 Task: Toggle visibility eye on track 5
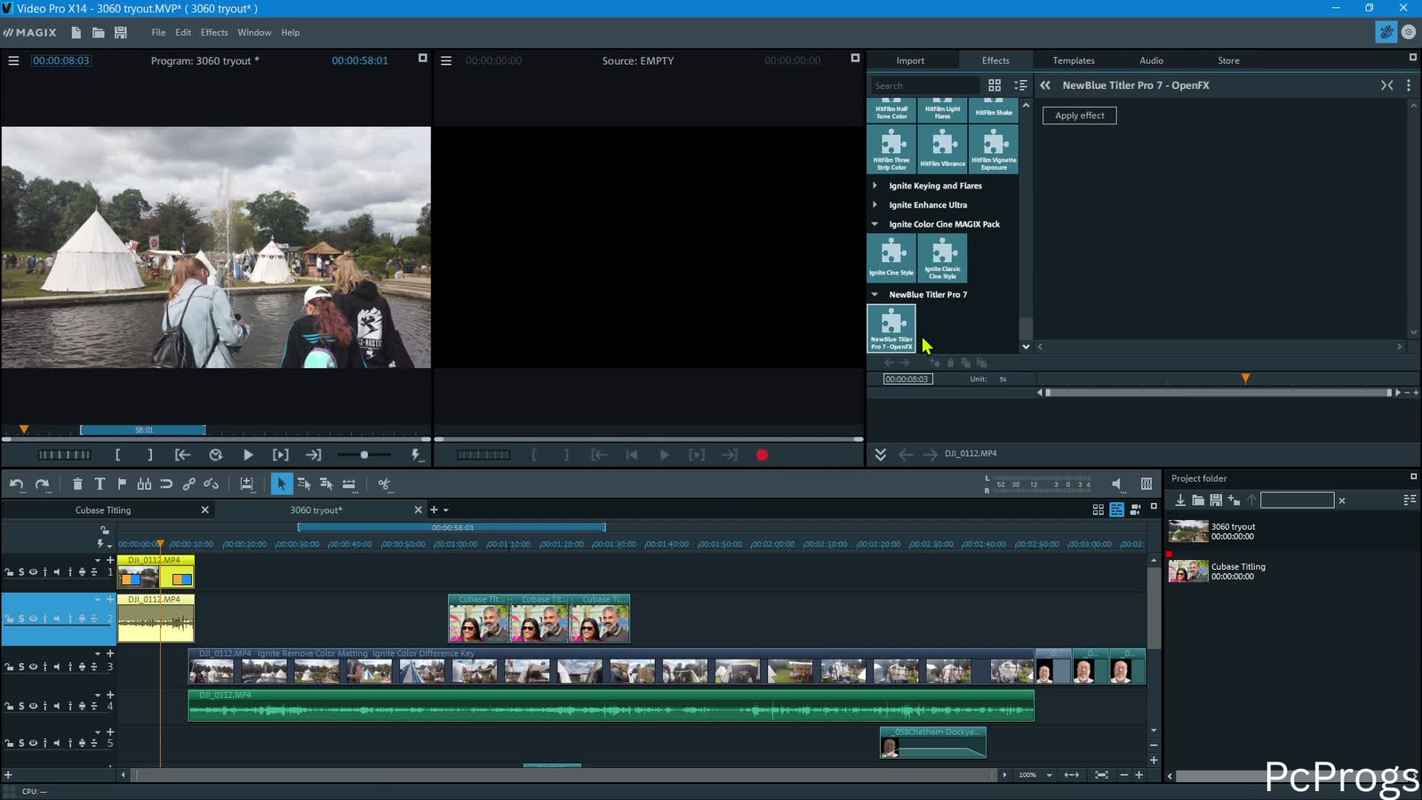click(33, 743)
